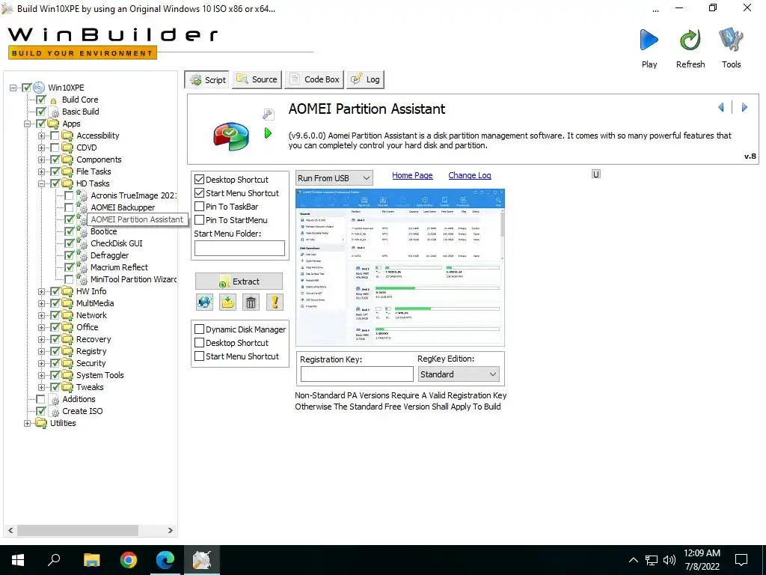Expand the System Tools tree node
This screenshot has width=766, height=575.
42,376
